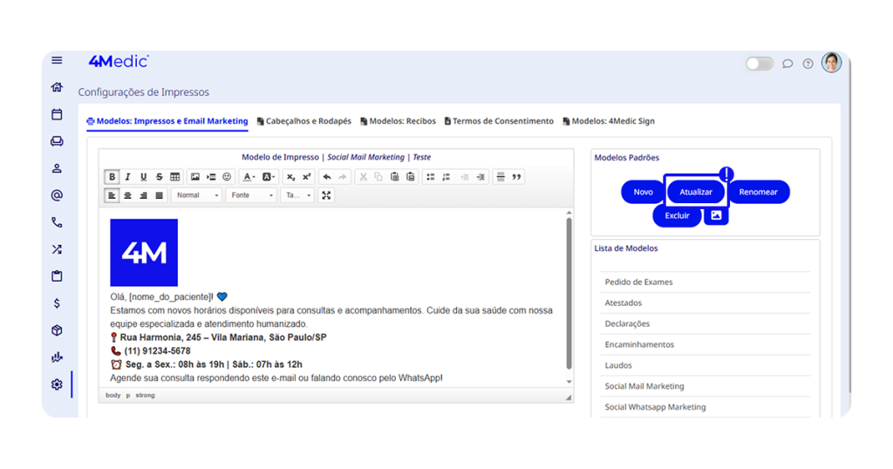Open the Termos de Consentimento tab
This screenshot has width=893, height=469.
[498, 121]
